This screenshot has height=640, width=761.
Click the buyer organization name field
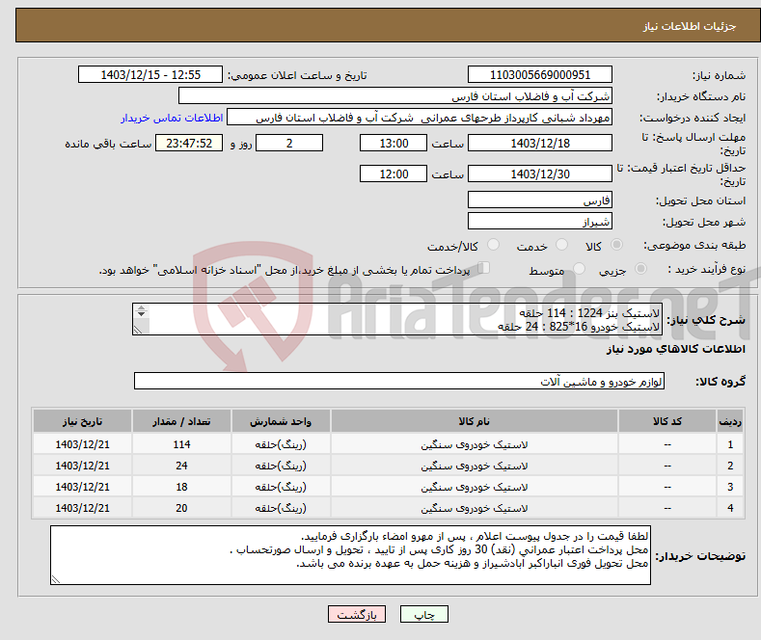[395, 96]
